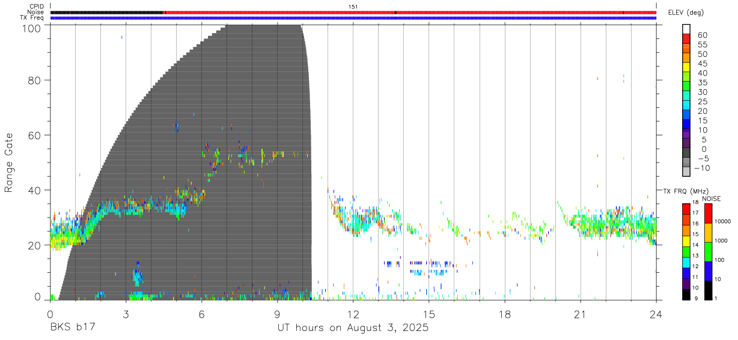The height and width of the screenshot is (340, 738).
Task: Pick the black segment of NOISE color bar
Action: click(707, 290)
